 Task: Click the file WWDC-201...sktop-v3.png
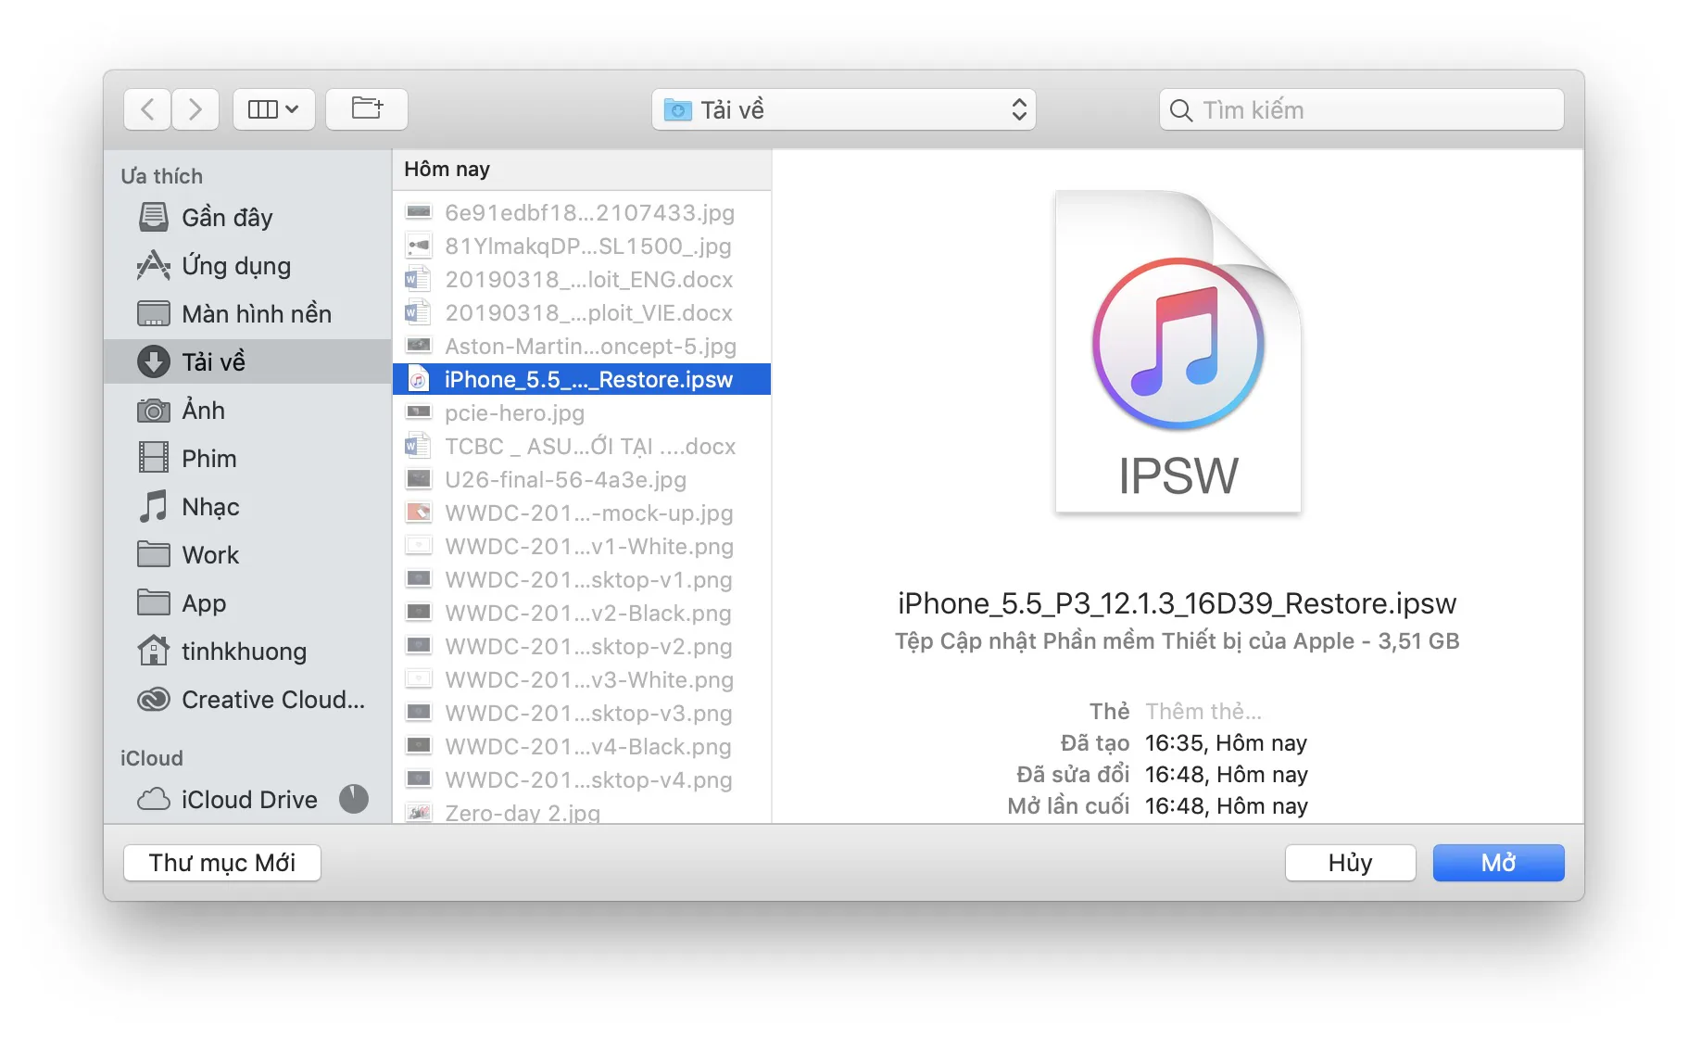(x=582, y=713)
